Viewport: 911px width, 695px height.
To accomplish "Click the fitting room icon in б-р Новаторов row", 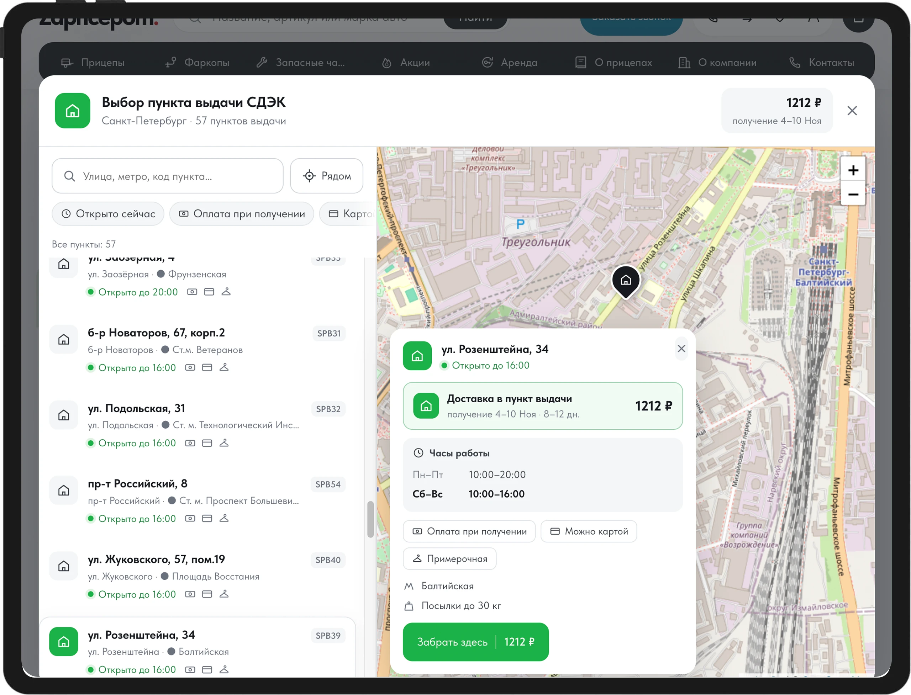I will click(224, 367).
